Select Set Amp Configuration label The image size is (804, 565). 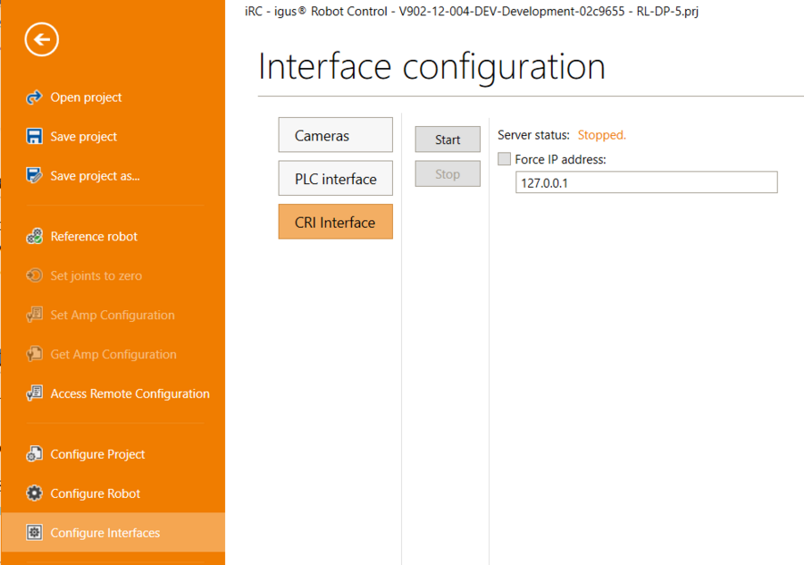point(113,315)
